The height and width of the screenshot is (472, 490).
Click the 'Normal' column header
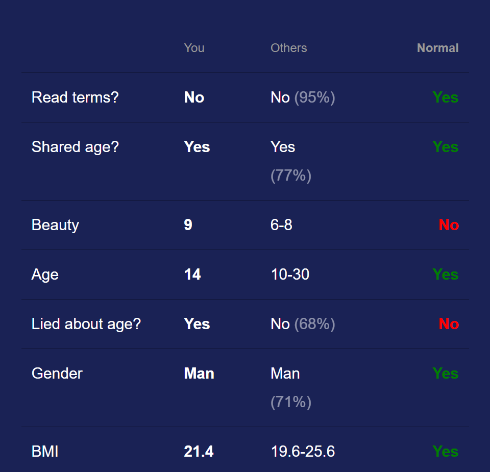[438, 48]
